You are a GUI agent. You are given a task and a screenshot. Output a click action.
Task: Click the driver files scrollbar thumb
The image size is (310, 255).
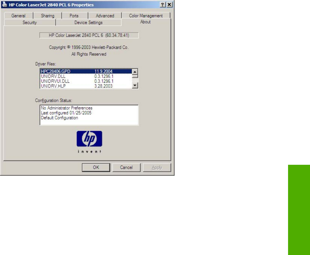(135, 76)
